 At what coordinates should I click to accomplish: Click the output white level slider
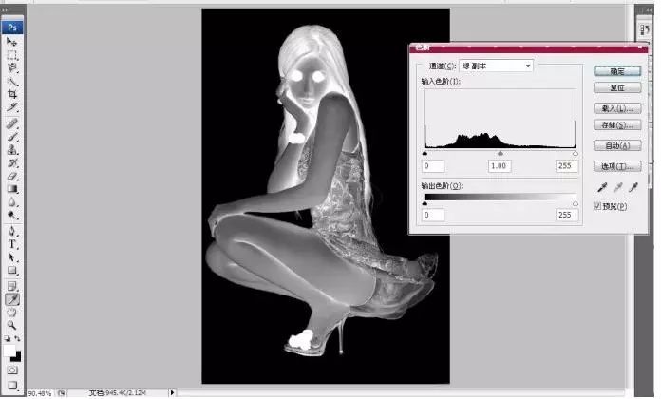576,203
